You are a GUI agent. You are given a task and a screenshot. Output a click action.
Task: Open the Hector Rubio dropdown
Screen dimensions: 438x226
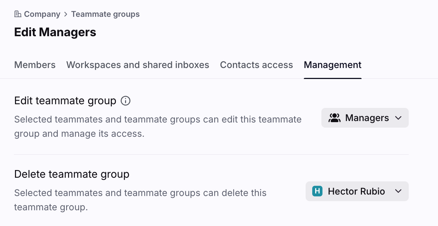pyautogui.click(x=357, y=191)
